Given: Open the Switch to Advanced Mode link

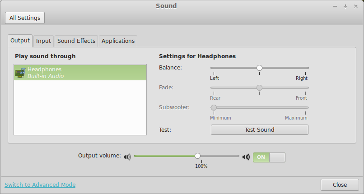Looking at the screenshot, I should pos(40,185).
